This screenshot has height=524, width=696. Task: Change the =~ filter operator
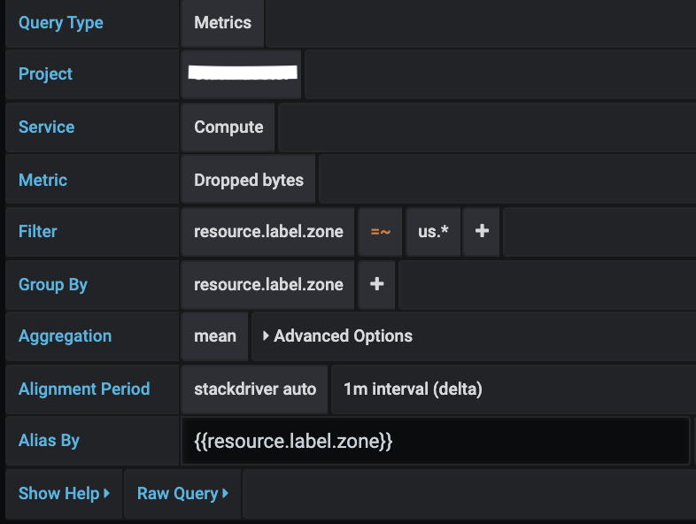381,232
